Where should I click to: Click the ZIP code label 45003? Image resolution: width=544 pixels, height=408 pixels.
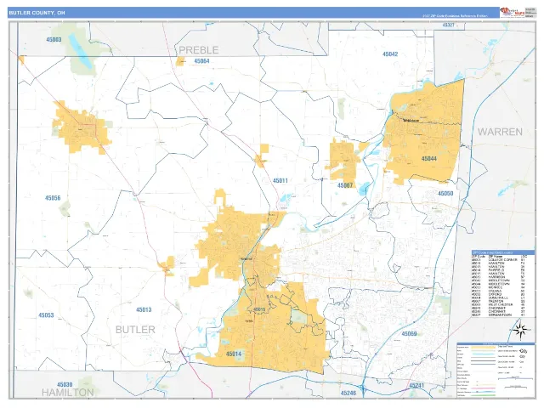pos(54,40)
